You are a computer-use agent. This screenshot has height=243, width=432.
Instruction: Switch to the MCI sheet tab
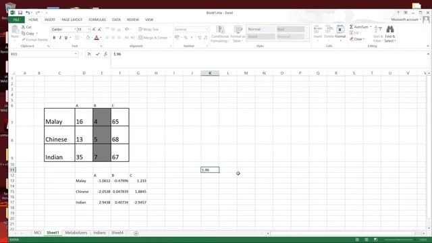tap(38, 233)
